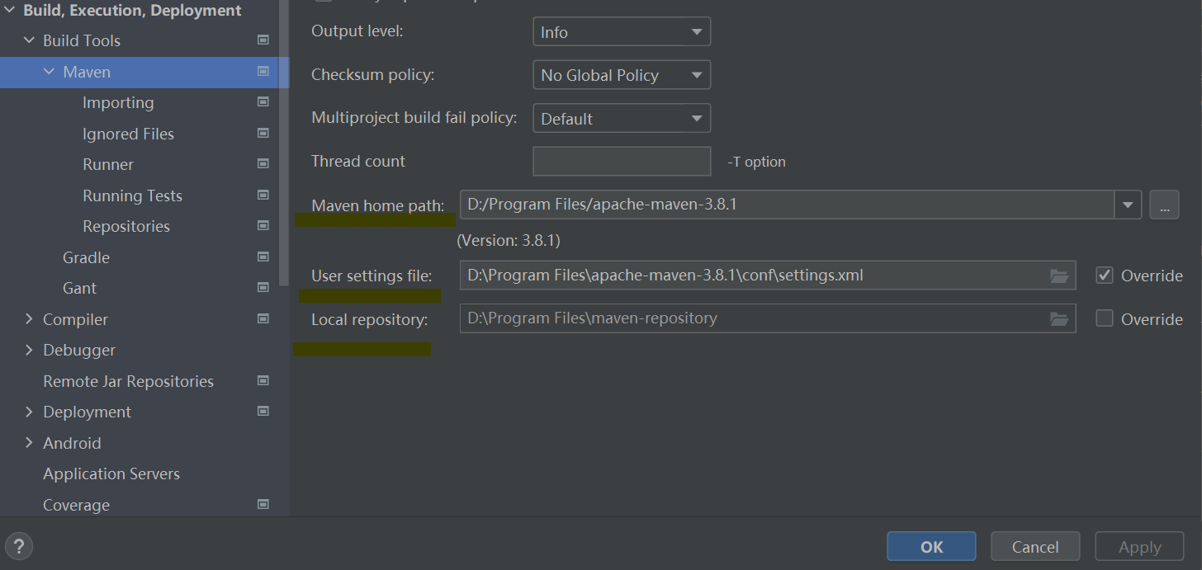Disable Override for User settings file
The width and height of the screenshot is (1202, 570).
click(1105, 276)
